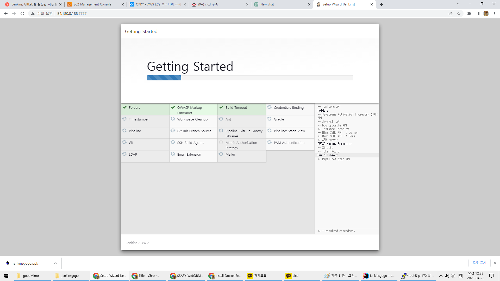Expand the system tray hidden icons
This screenshot has height=281, width=500.
[x=441, y=276]
